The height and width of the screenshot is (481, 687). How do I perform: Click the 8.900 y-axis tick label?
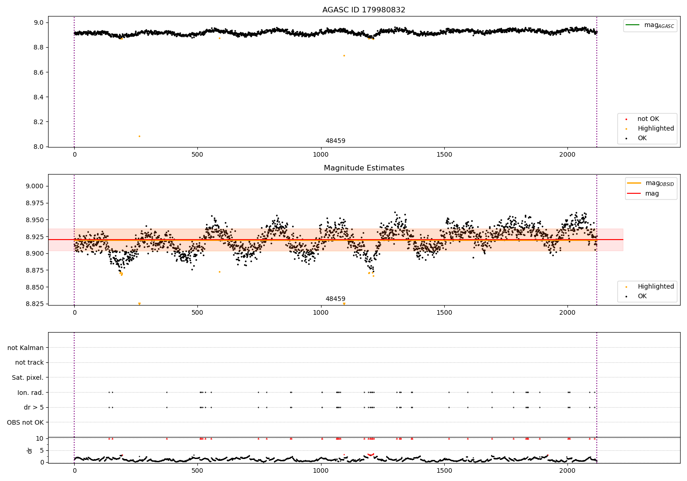click(x=35, y=253)
